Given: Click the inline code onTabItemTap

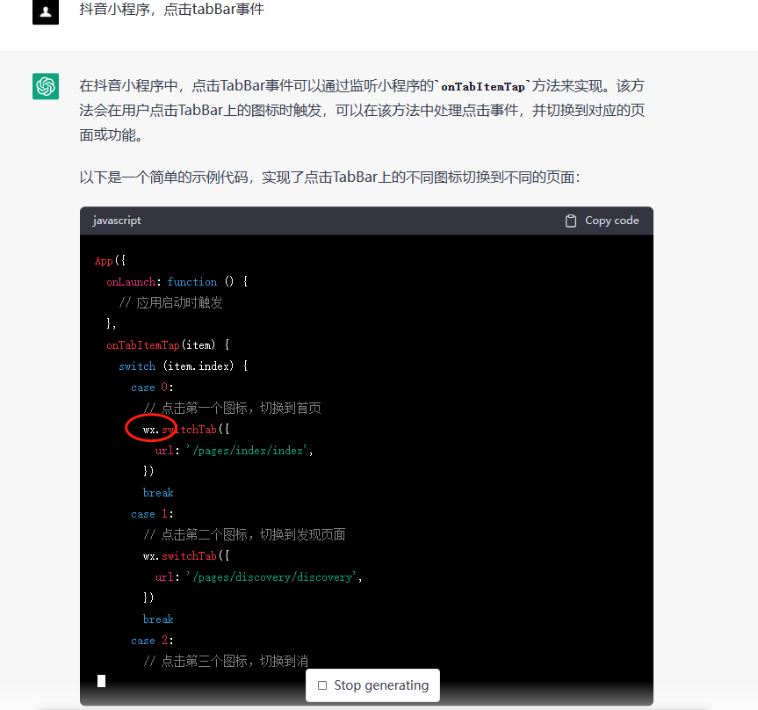Looking at the screenshot, I should pyautogui.click(x=482, y=87).
